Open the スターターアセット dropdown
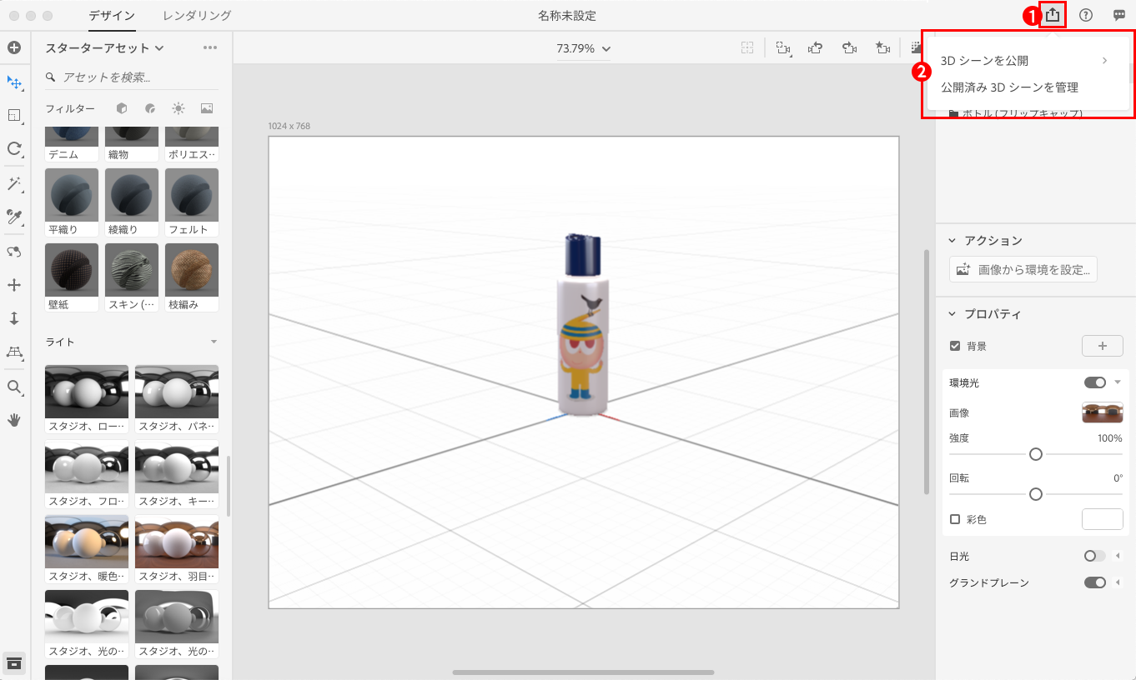This screenshot has height=680, width=1136. click(x=104, y=47)
